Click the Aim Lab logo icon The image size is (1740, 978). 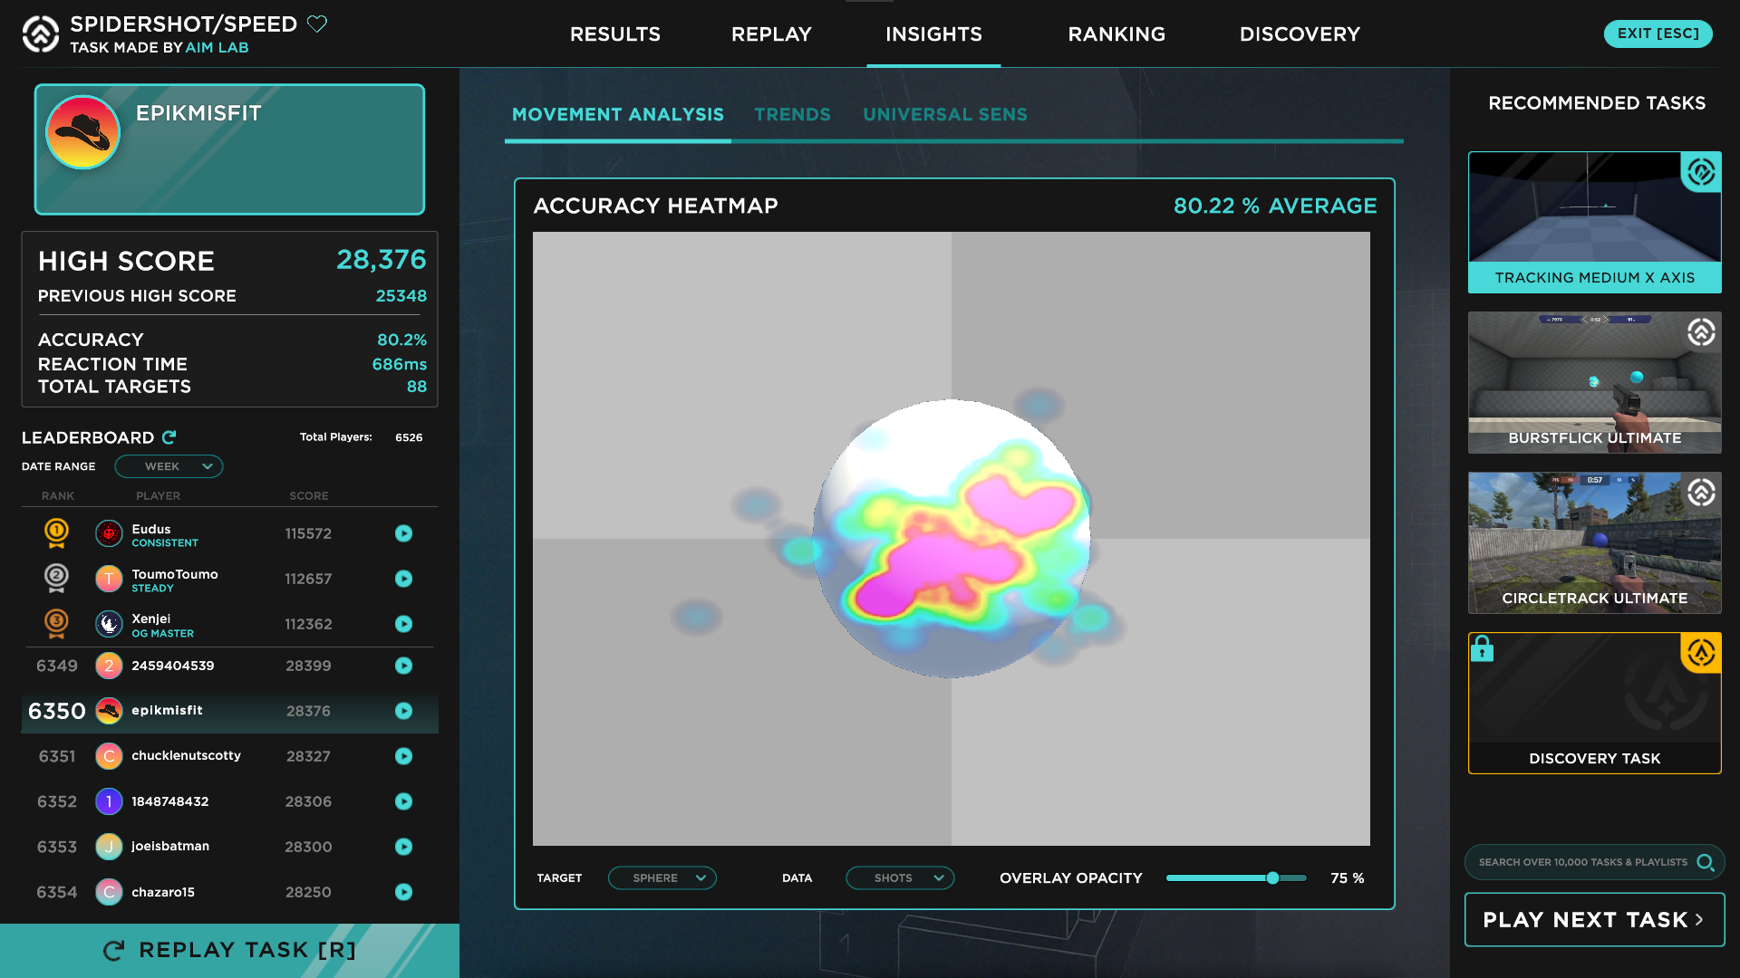(40, 34)
